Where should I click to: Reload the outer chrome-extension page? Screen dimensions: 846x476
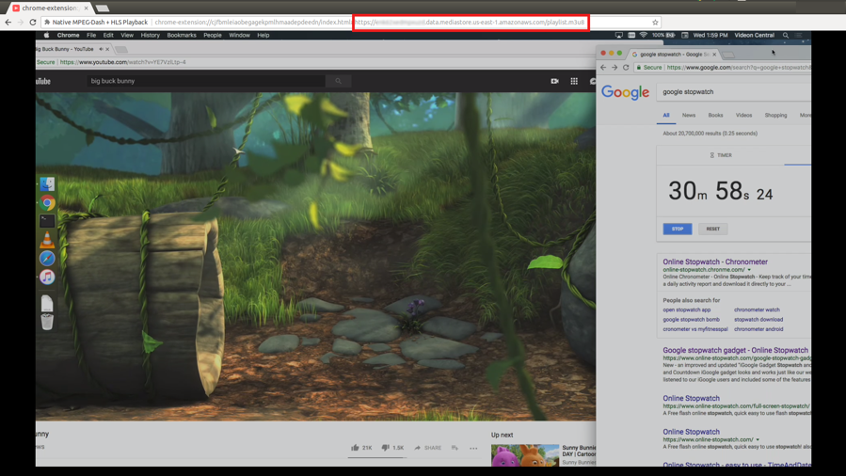click(x=32, y=22)
